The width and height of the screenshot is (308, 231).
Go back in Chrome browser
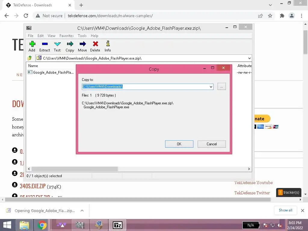coord(7,16)
